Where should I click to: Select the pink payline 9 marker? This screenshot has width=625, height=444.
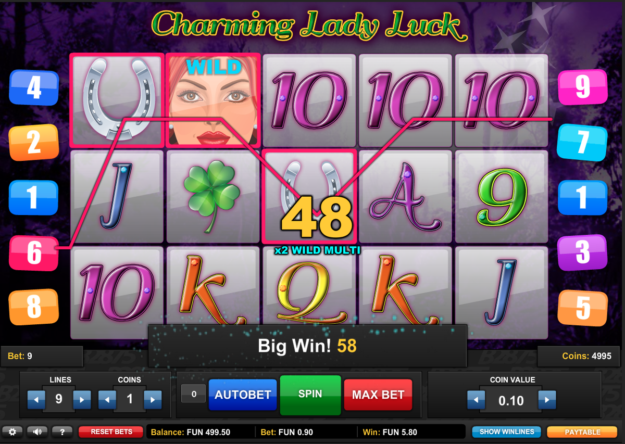[x=583, y=87]
